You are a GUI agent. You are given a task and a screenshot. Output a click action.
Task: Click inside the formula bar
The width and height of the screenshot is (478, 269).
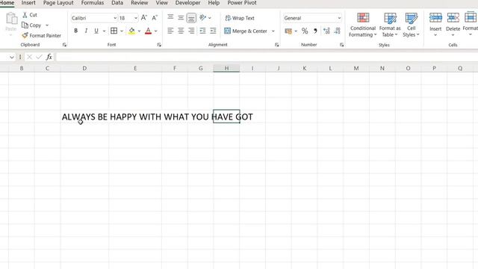[x=267, y=57]
